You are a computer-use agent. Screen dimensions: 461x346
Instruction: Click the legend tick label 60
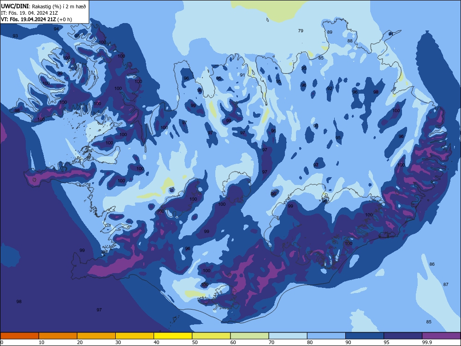[x=233, y=342]
